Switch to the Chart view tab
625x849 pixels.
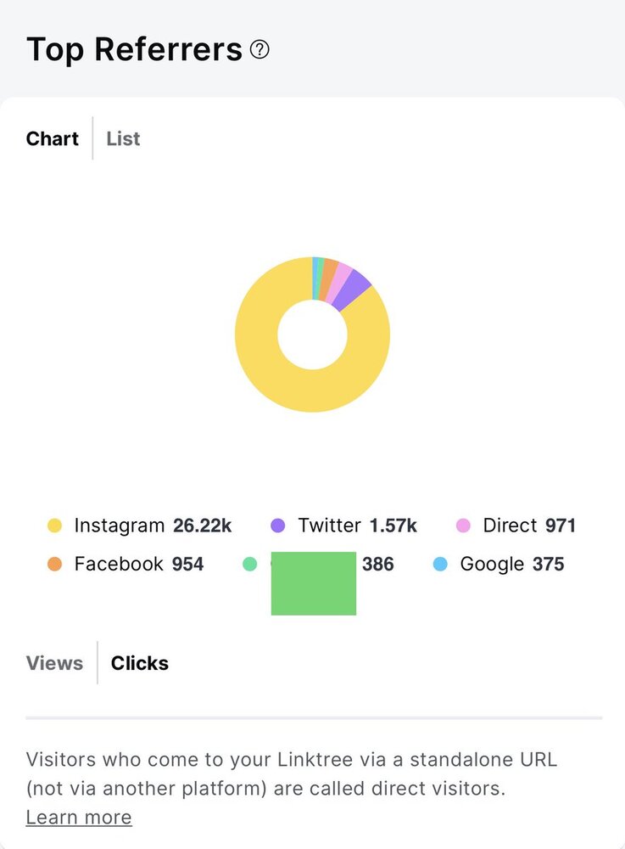tap(53, 138)
